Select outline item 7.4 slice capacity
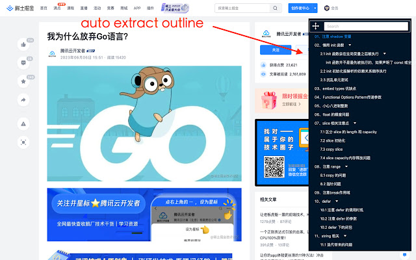Image resolution: width=416 pixels, height=260 pixels. (x=345, y=158)
